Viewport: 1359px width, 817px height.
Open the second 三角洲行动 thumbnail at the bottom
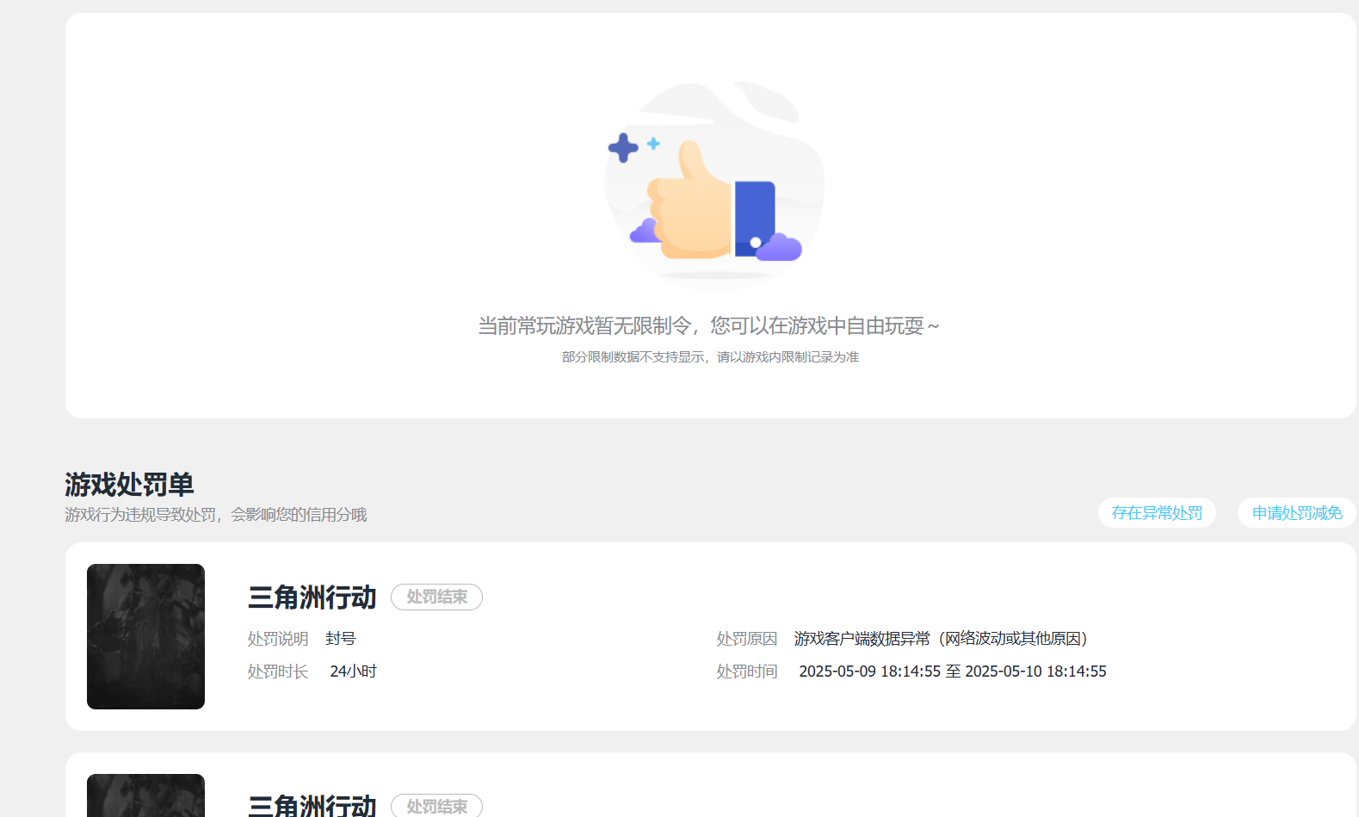tap(145, 795)
